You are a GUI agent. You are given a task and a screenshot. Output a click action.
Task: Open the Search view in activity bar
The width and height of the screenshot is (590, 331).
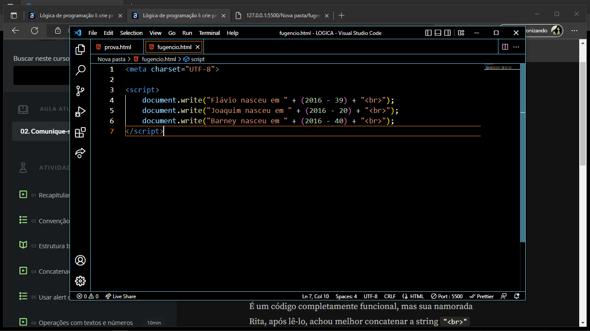click(x=80, y=70)
